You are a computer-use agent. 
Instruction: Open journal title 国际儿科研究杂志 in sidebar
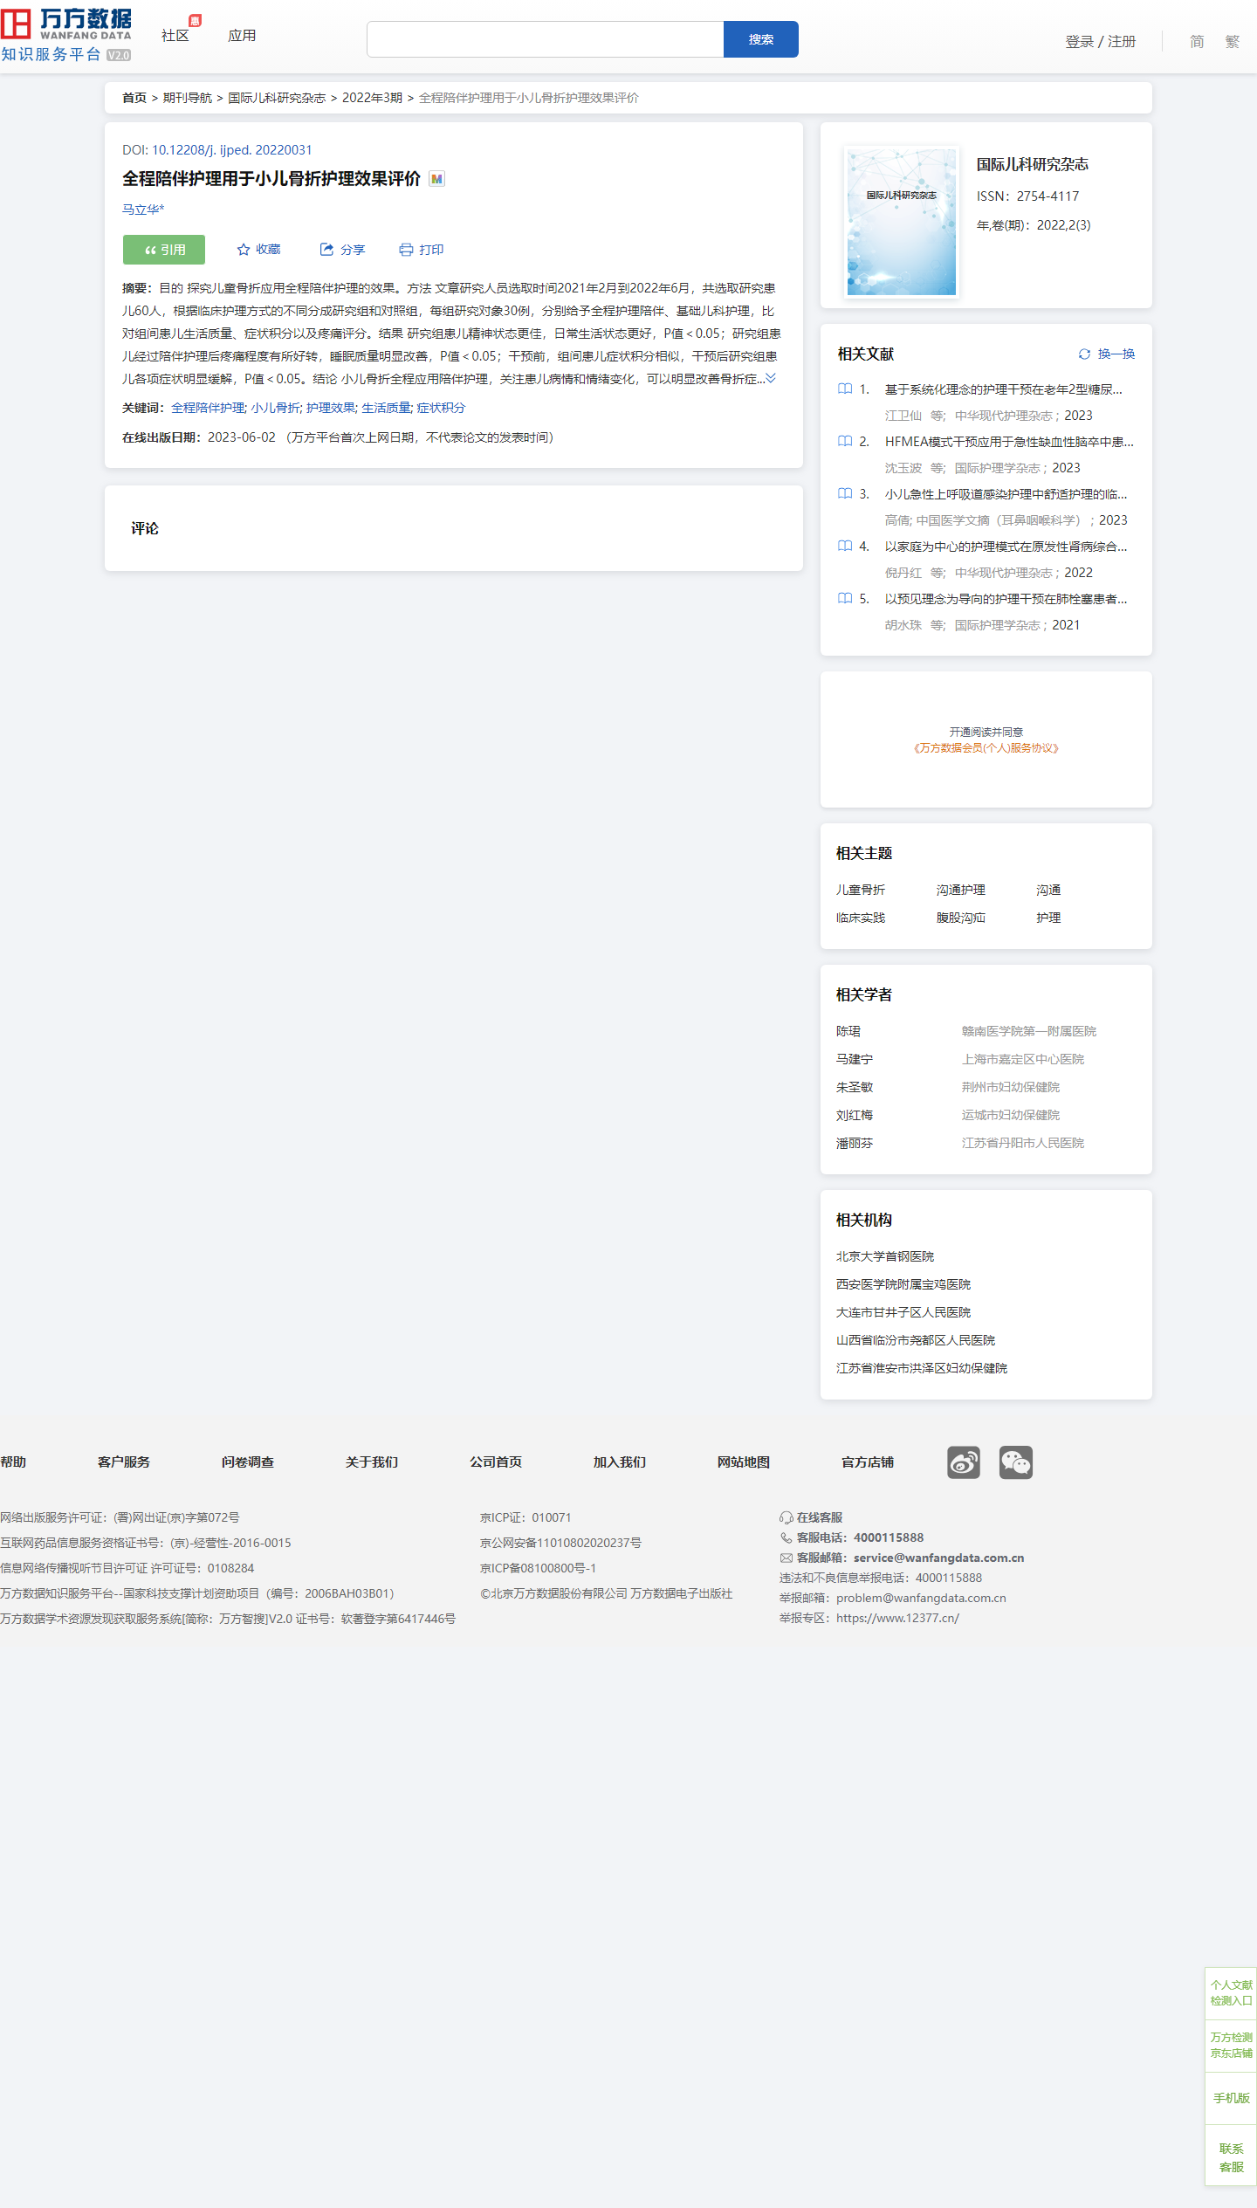pyautogui.click(x=1033, y=164)
